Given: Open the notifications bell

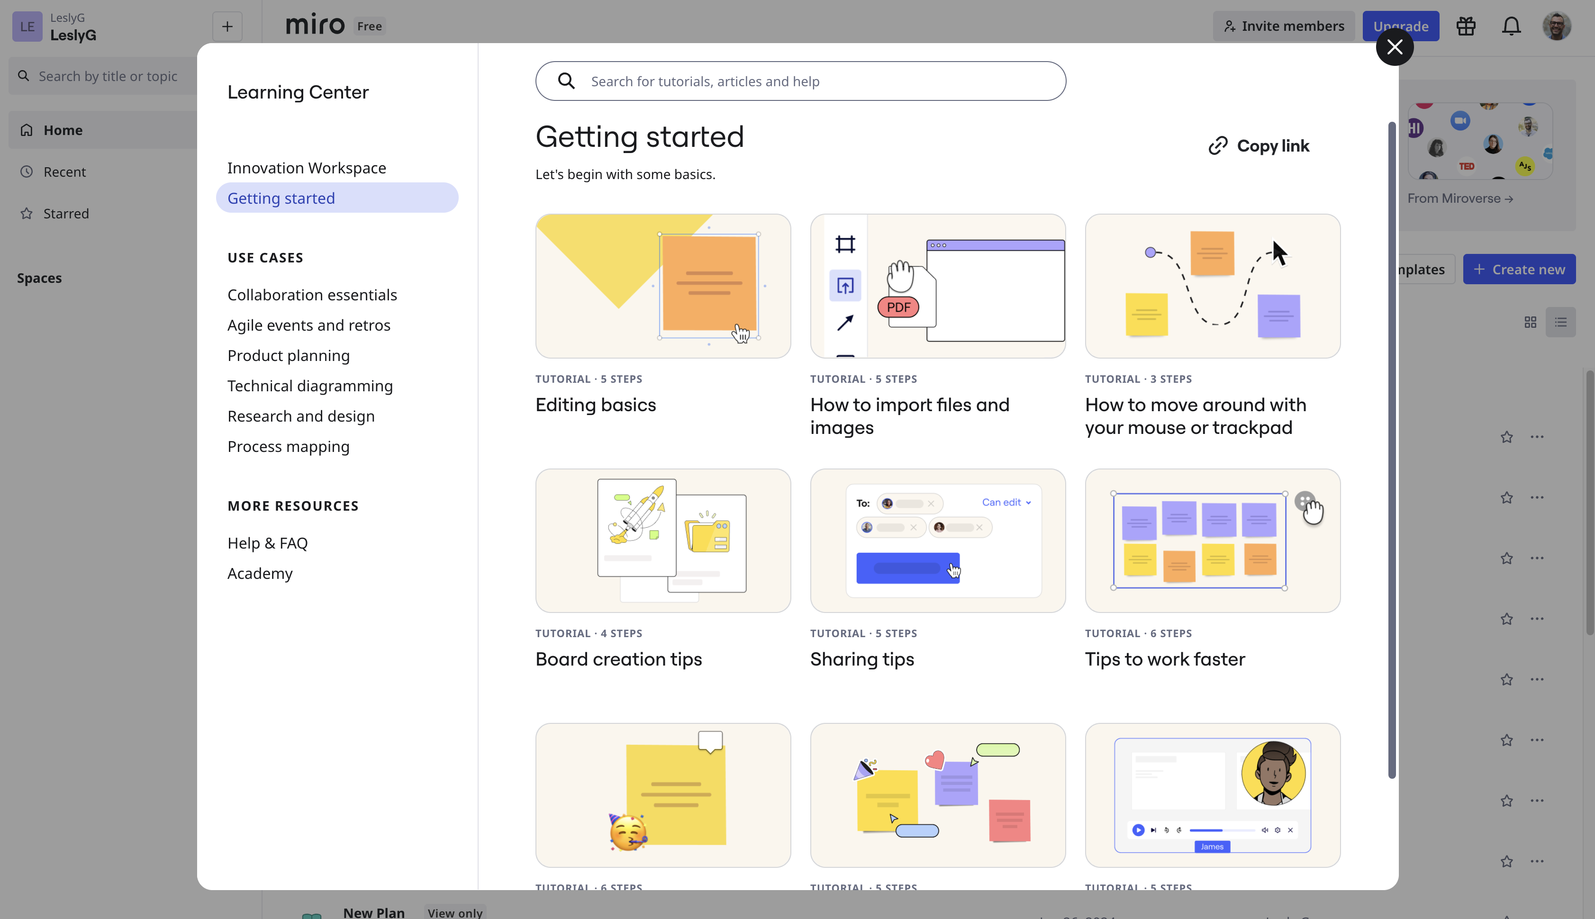Looking at the screenshot, I should pos(1511,26).
